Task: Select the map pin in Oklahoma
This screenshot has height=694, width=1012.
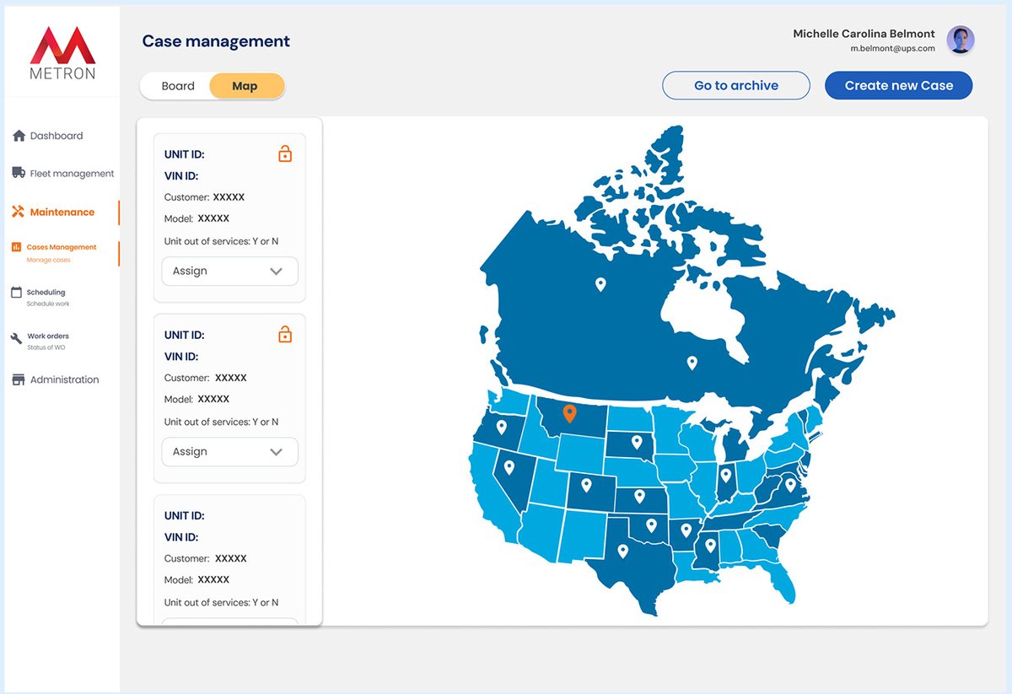Action: click(651, 525)
